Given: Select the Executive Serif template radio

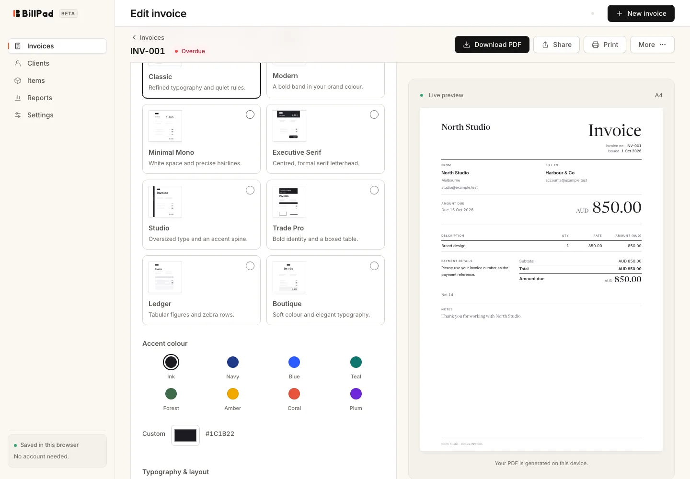Looking at the screenshot, I should [374, 114].
